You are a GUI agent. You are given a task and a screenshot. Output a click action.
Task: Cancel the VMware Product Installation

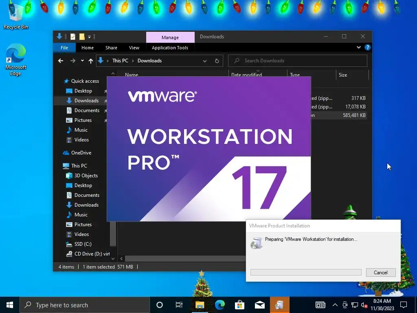381,273
